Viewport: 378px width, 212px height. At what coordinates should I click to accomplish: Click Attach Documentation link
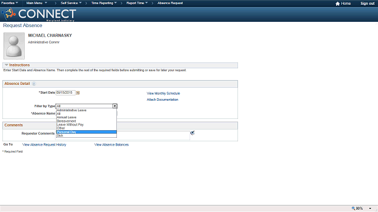pyautogui.click(x=162, y=100)
